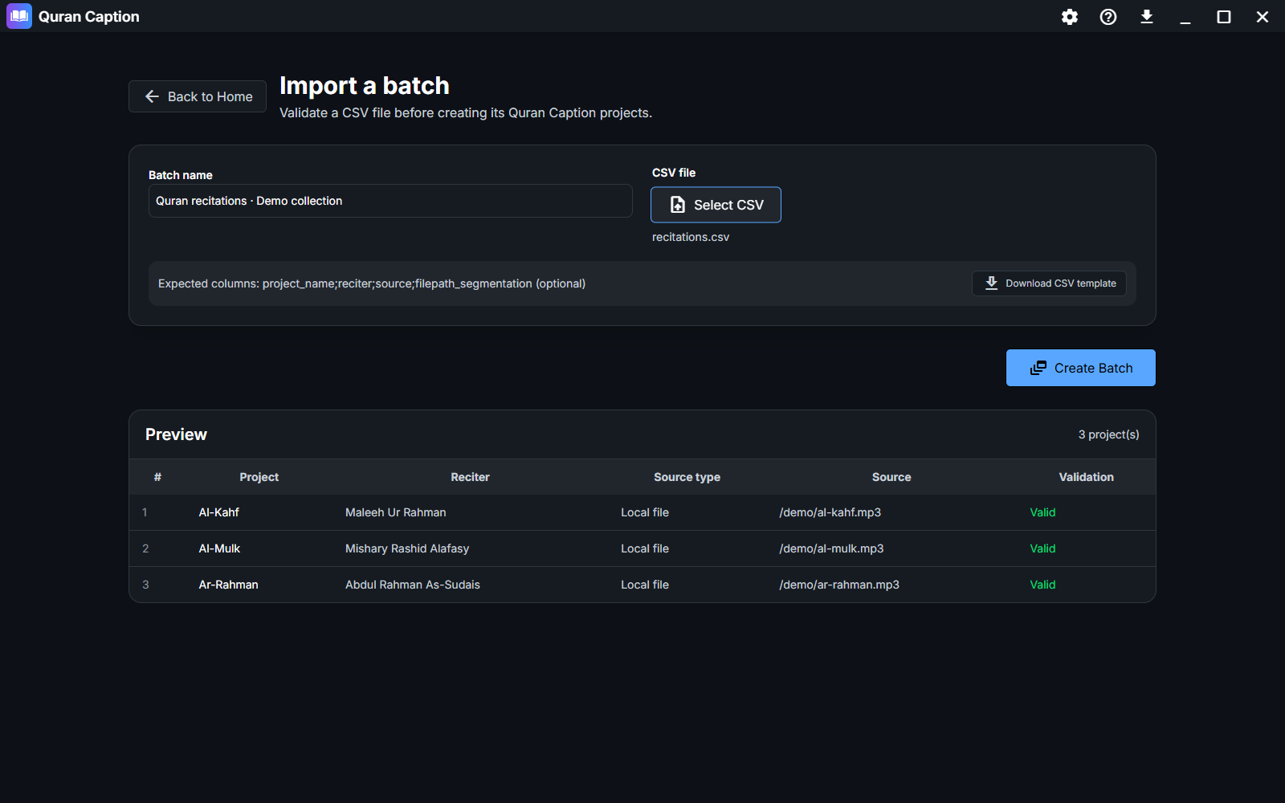Click source /demo/al-kahf.mp3

tap(830, 512)
